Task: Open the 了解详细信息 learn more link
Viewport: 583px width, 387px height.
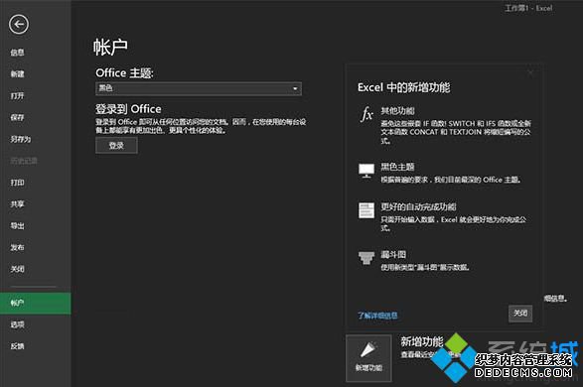Action: (377, 316)
